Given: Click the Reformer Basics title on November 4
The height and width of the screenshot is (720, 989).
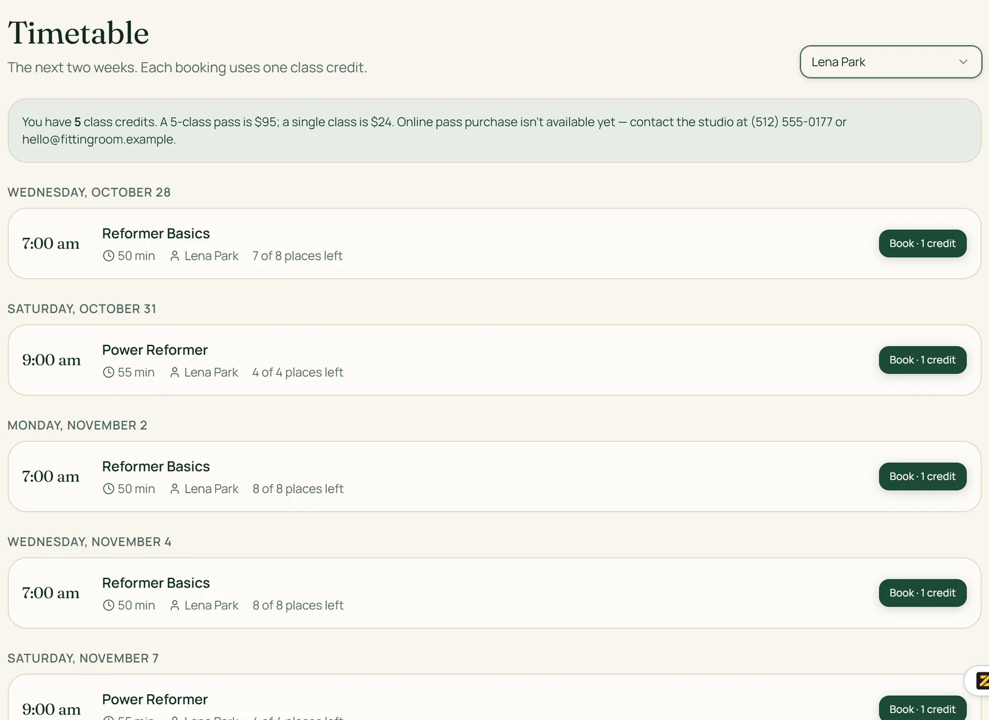Looking at the screenshot, I should pos(156,583).
